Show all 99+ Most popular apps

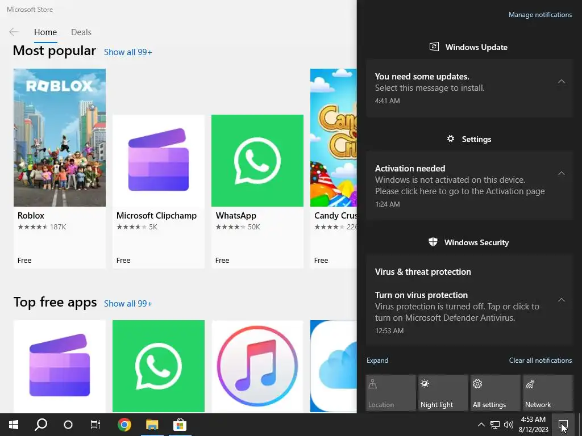[128, 52]
